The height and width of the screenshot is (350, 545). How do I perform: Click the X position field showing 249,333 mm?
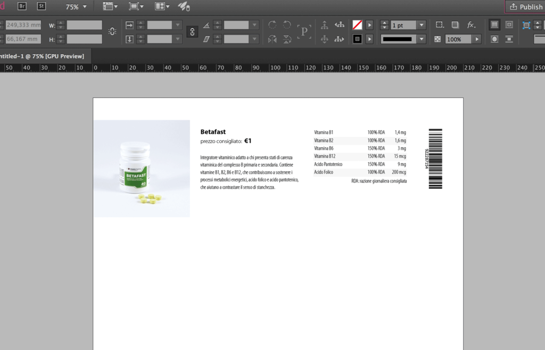[x=23, y=25]
